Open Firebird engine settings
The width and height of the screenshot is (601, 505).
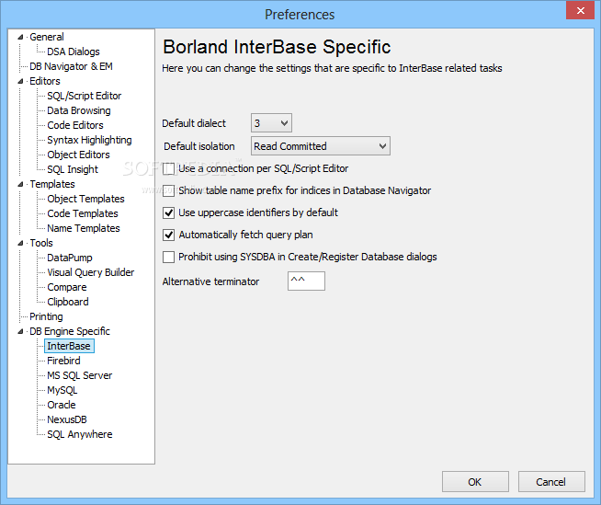63,361
